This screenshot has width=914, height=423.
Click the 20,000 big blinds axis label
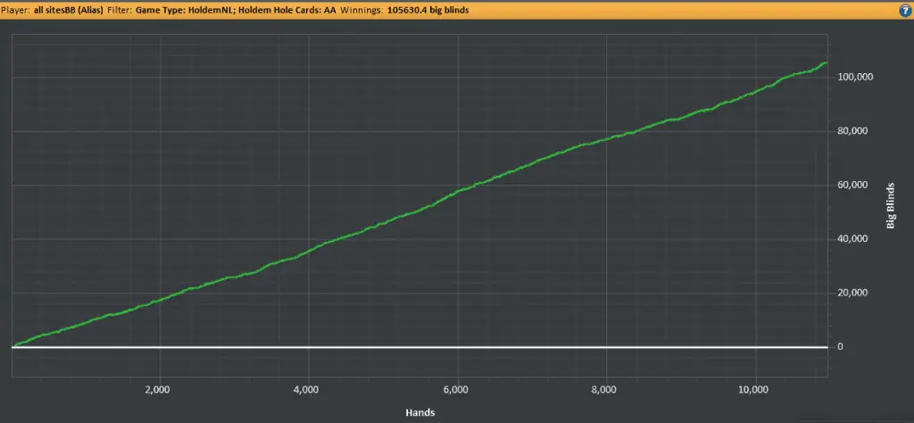[851, 293]
